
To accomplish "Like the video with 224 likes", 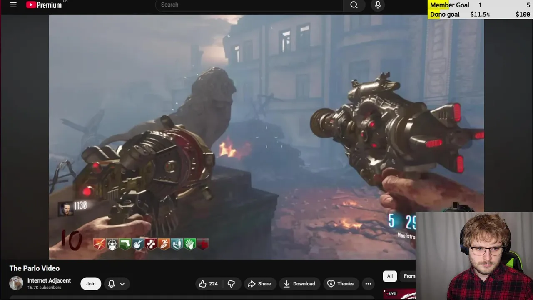I will pyautogui.click(x=209, y=284).
